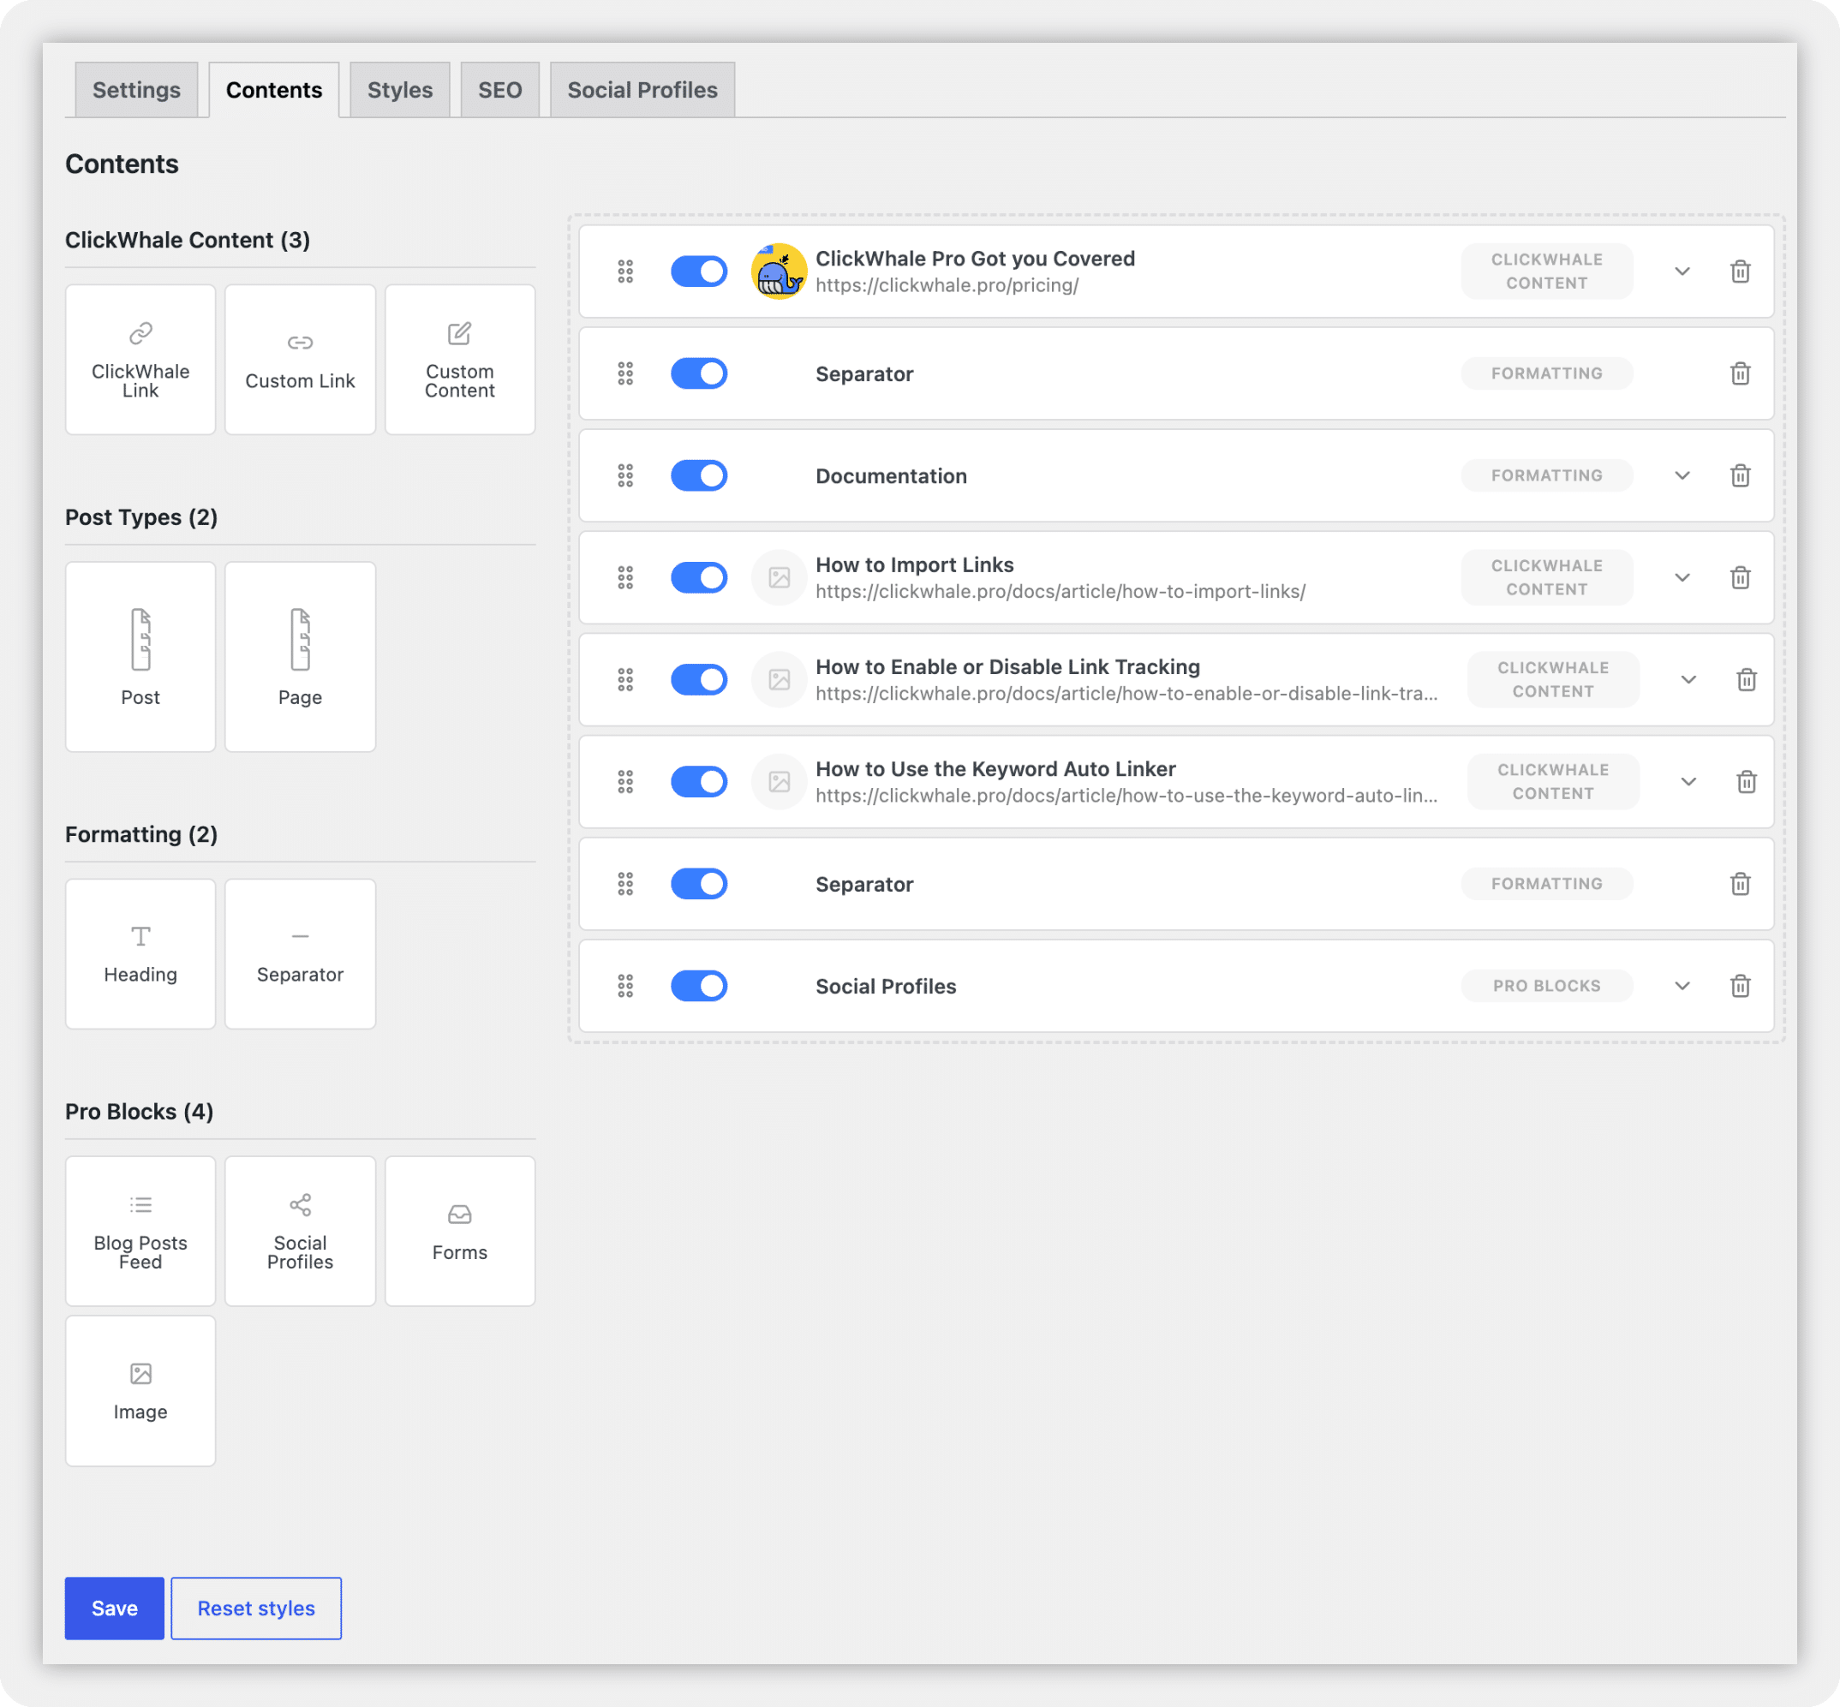Add a Custom Content block
Image resolution: width=1840 pixels, height=1707 pixels.
(460, 360)
